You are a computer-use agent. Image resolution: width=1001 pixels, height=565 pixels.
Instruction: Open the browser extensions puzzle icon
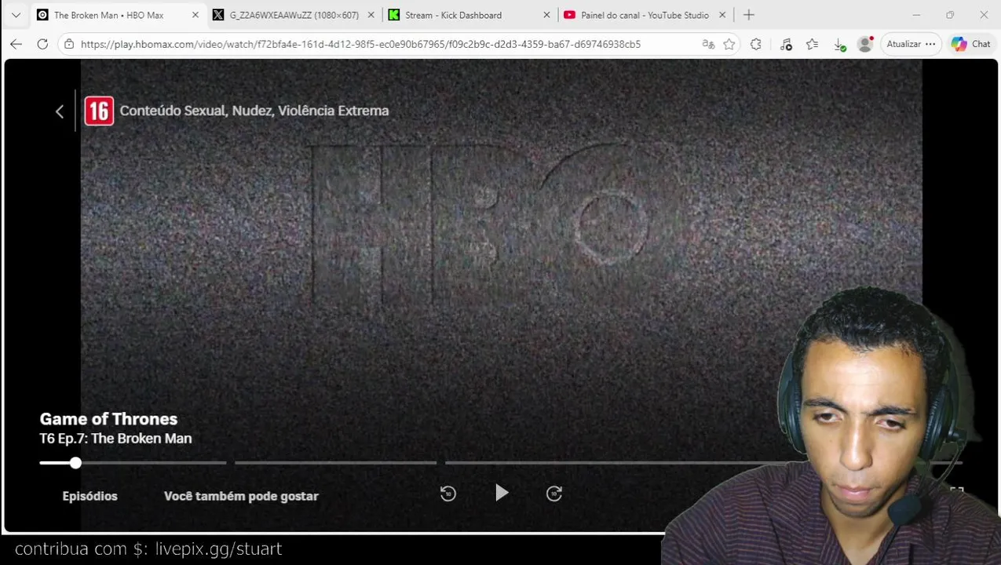tap(756, 44)
